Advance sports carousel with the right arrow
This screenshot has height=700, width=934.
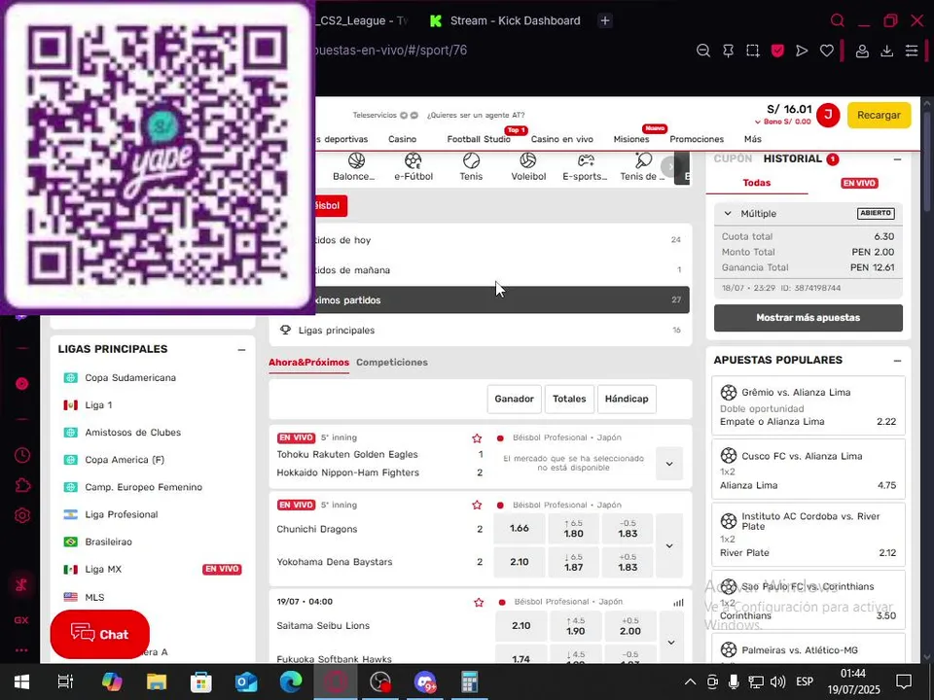(670, 166)
